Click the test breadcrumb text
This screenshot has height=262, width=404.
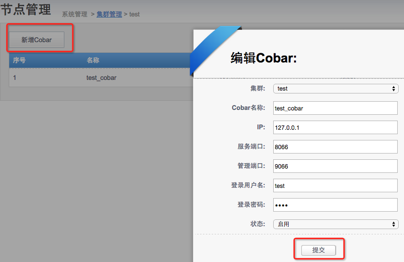(135, 14)
